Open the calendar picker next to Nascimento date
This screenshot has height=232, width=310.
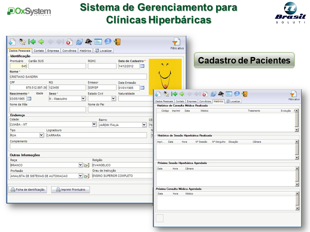coord(29,99)
